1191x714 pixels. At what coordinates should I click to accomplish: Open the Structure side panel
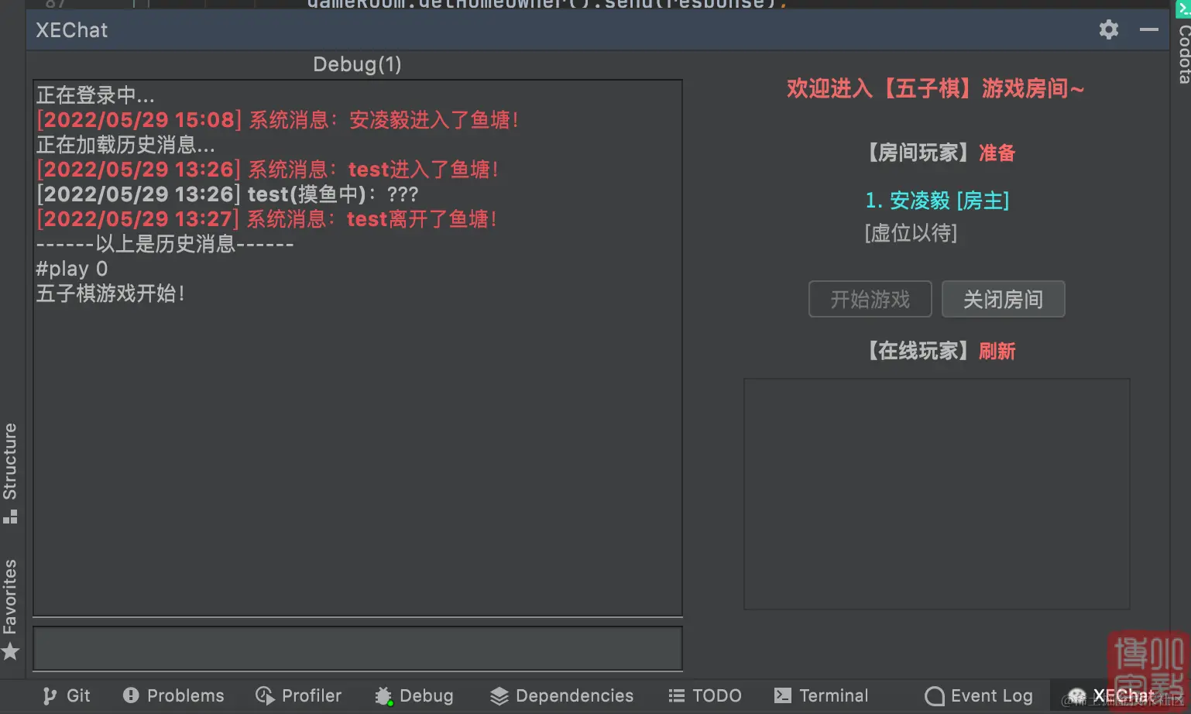coord(10,472)
